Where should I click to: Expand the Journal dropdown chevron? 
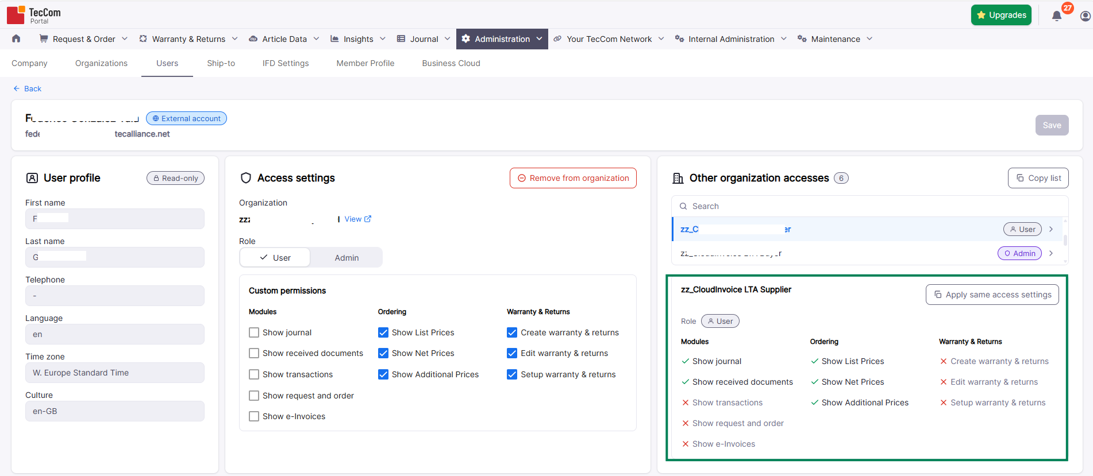pos(448,38)
